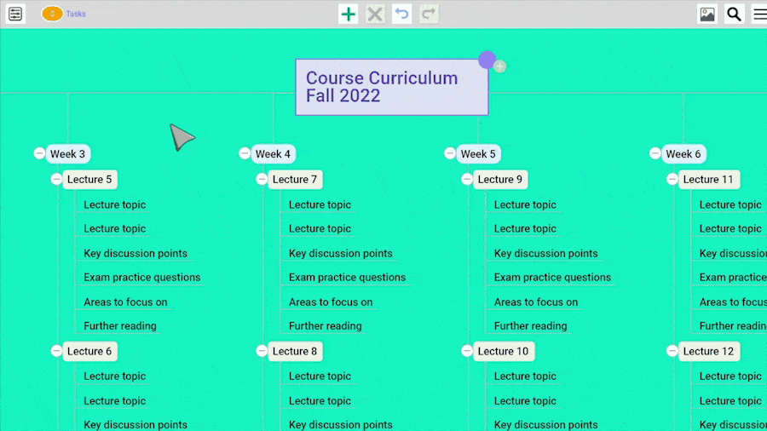The width and height of the screenshot is (767, 431).
Task: Select the Lecture 10 node
Action: [504, 351]
